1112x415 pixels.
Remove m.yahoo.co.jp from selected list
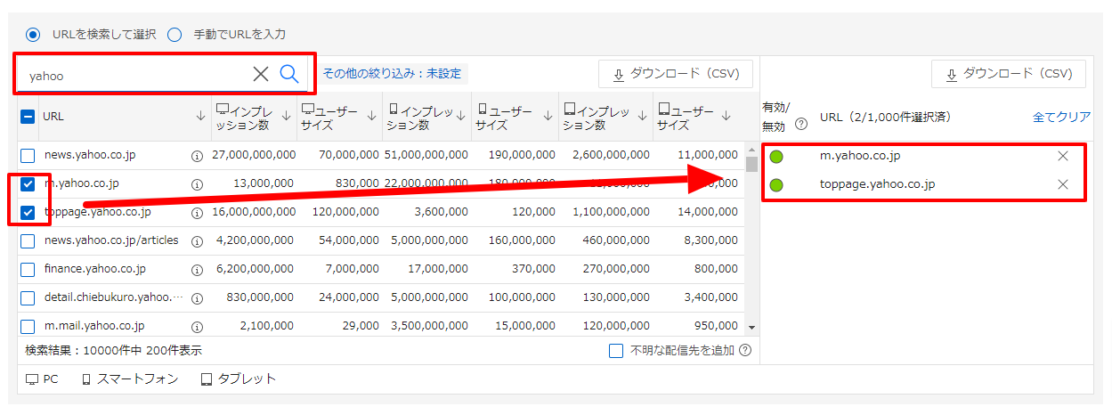tap(1062, 157)
